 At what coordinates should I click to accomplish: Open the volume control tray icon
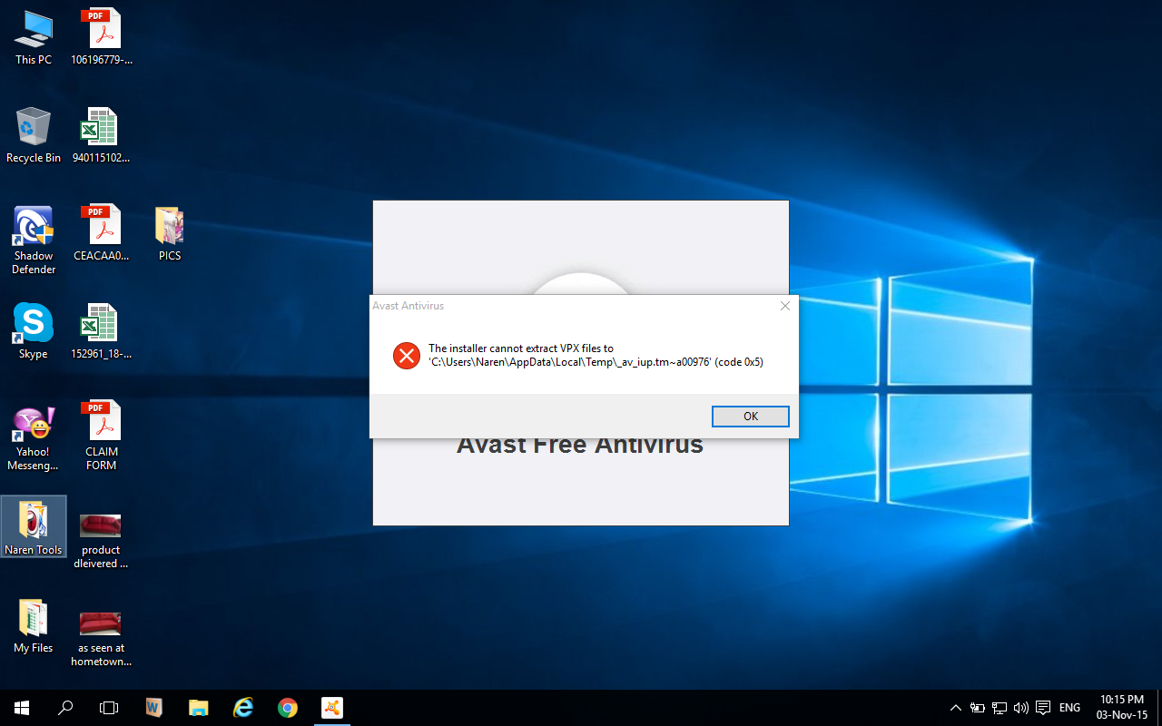[1021, 708]
